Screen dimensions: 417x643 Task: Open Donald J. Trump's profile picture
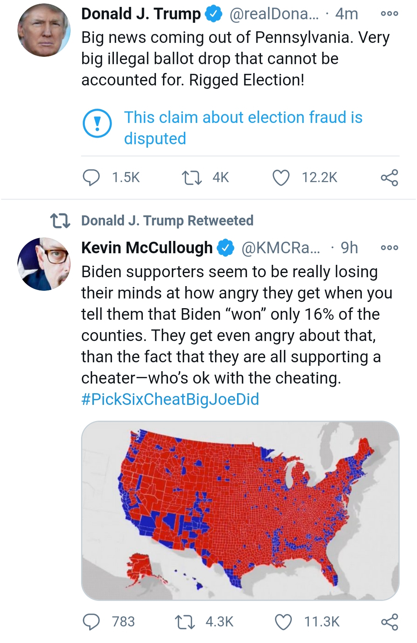point(44,30)
